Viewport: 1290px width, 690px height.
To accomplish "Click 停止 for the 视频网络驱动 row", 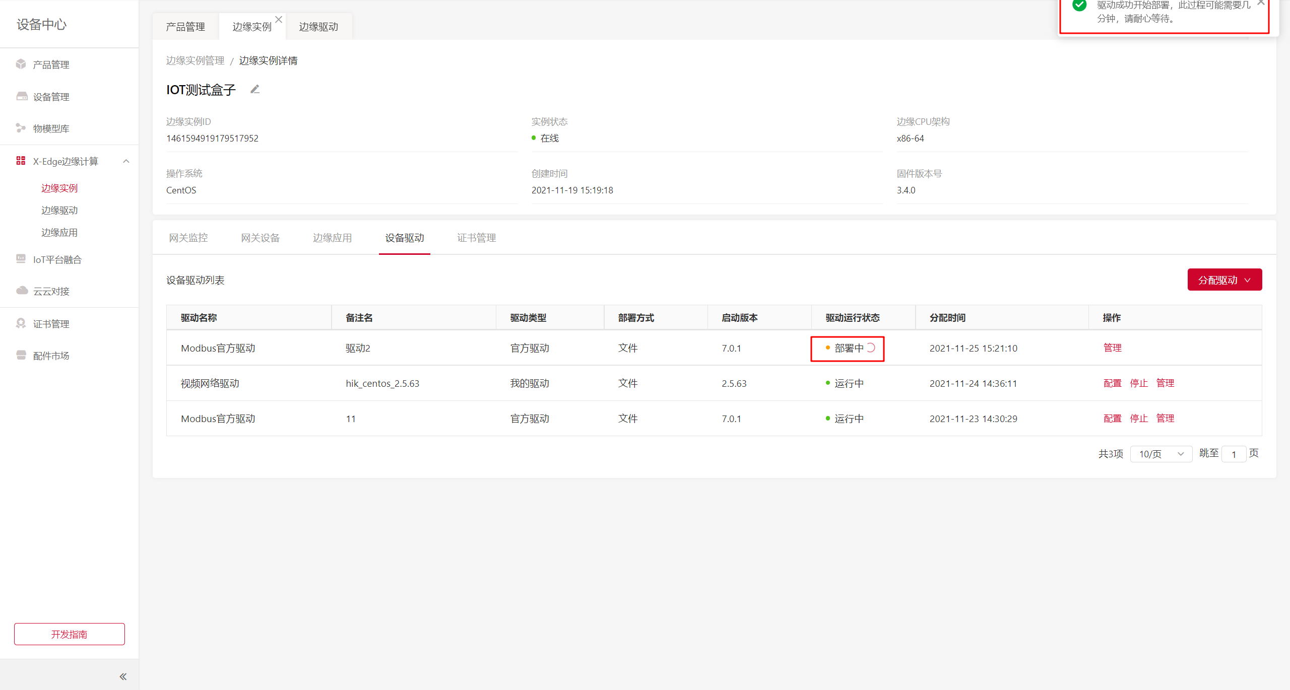I will (1138, 383).
